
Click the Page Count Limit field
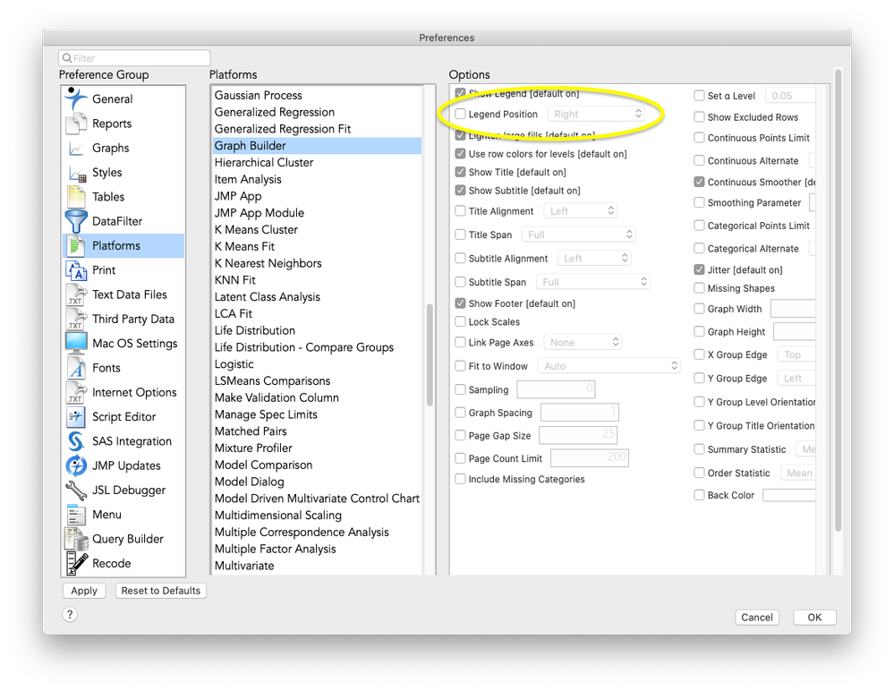coord(590,457)
